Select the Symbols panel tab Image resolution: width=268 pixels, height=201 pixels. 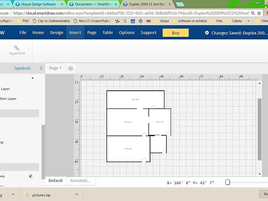click(22, 68)
